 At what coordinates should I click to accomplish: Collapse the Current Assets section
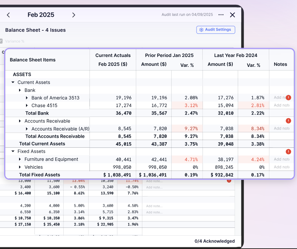(13, 83)
